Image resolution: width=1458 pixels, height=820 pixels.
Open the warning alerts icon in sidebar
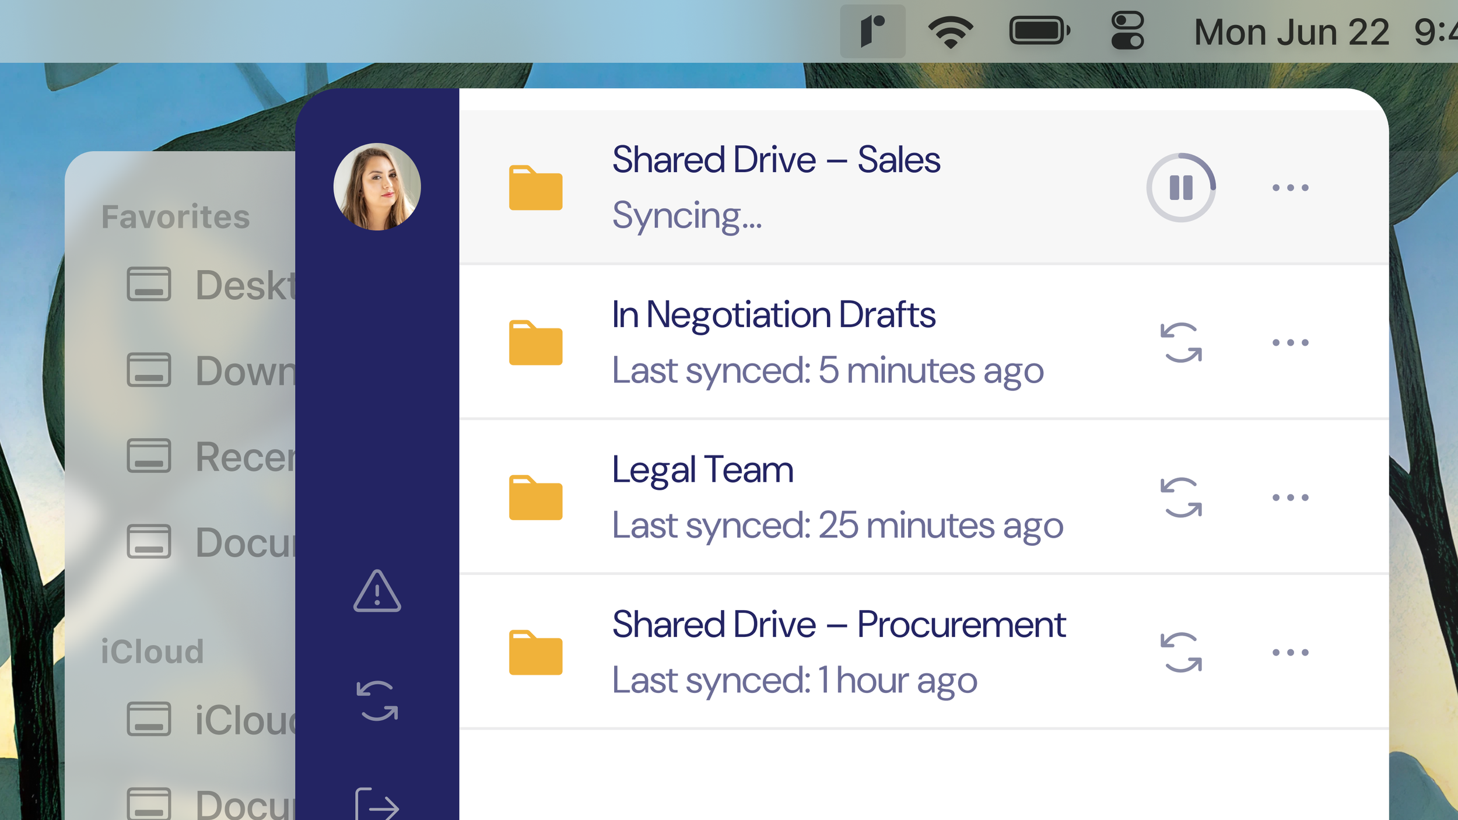[377, 592]
